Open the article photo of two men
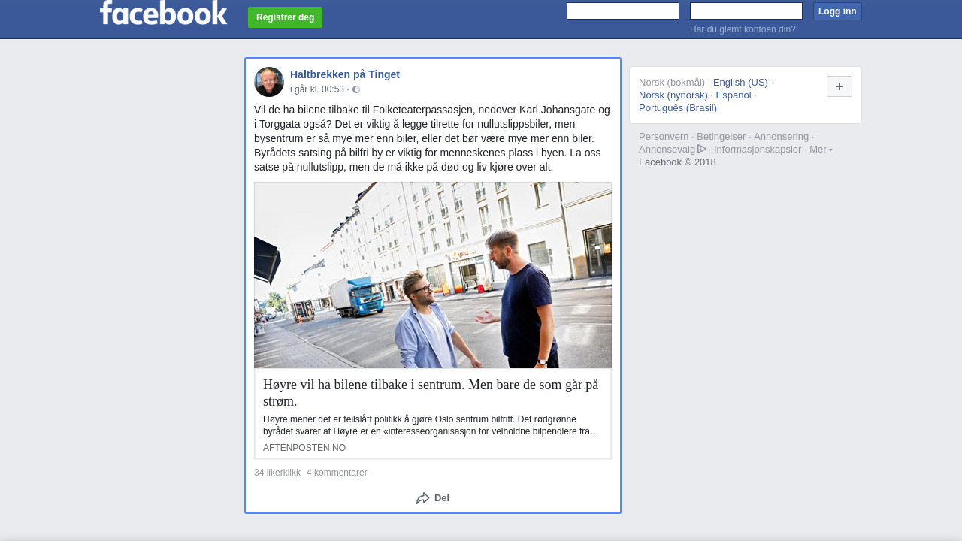This screenshot has height=541, width=962. [433, 275]
